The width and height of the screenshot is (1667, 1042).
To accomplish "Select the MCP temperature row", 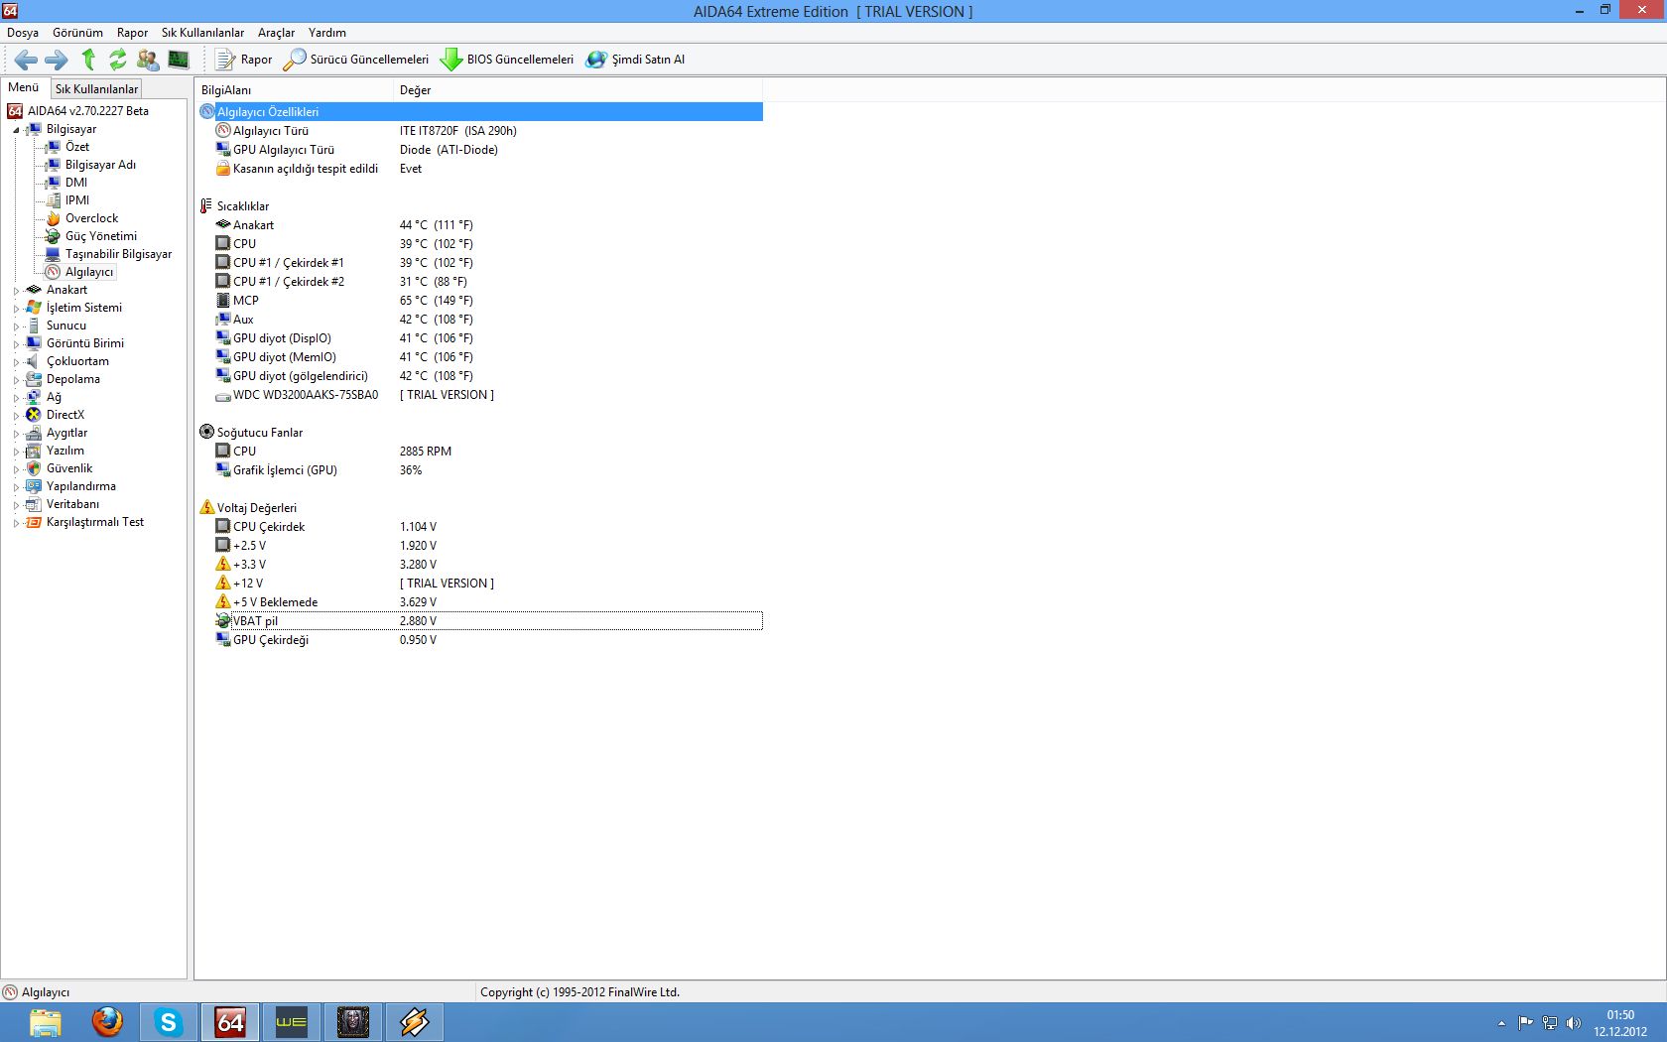I will (x=480, y=301).
